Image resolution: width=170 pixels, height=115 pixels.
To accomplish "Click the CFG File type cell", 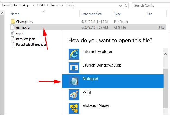I will pyautogui.click(x=120, y=27).
